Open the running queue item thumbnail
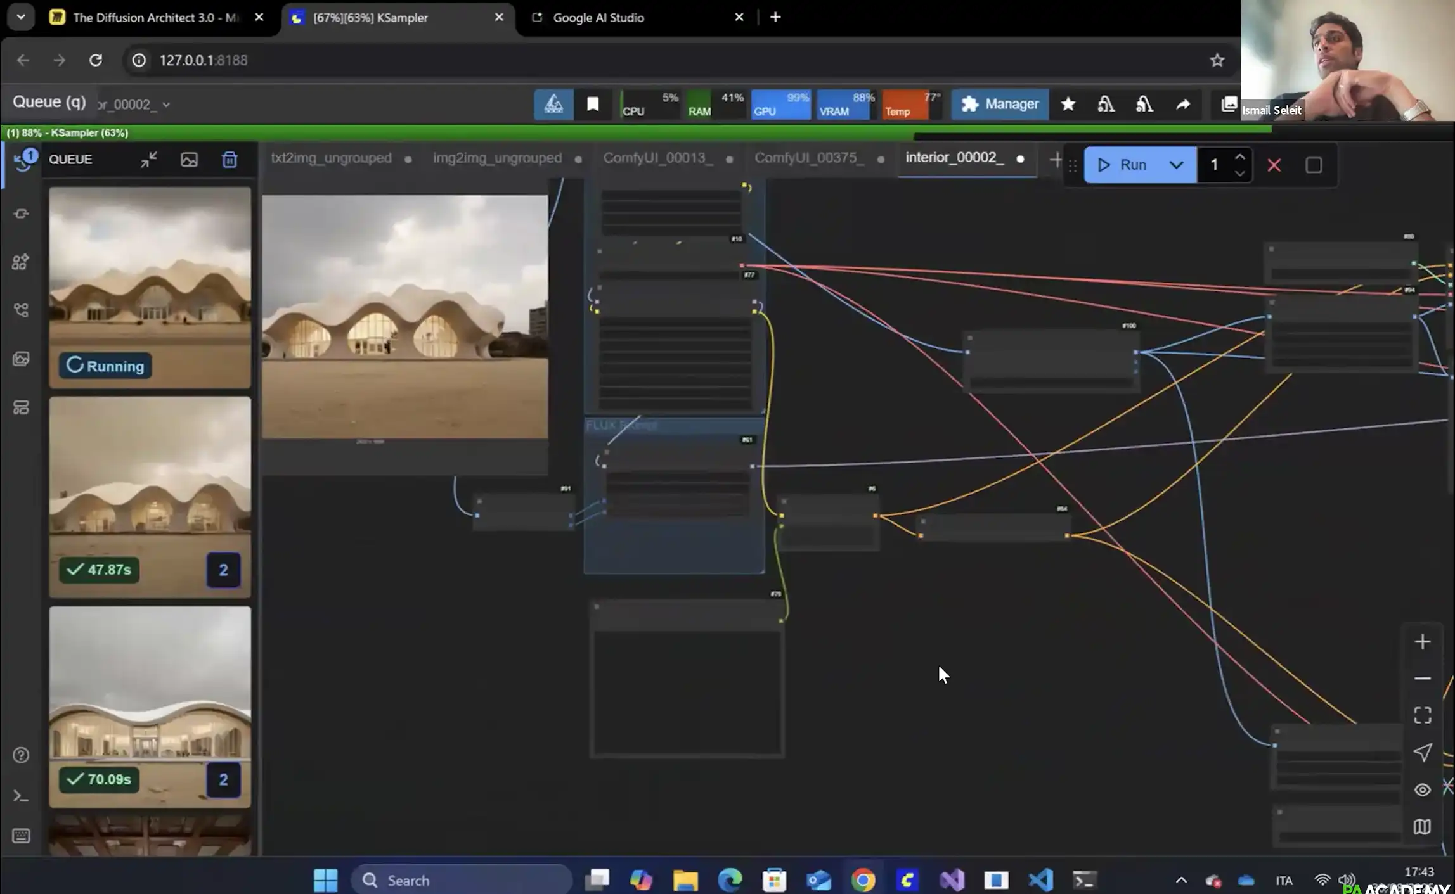Screen dimensions: 1455x894 pyautogui.click(x=150, y=287)
